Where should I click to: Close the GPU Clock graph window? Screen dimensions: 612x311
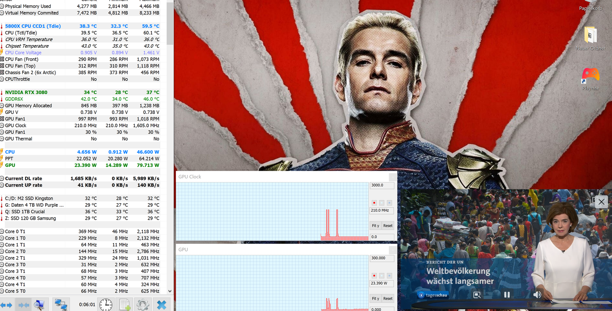point(393,177)
